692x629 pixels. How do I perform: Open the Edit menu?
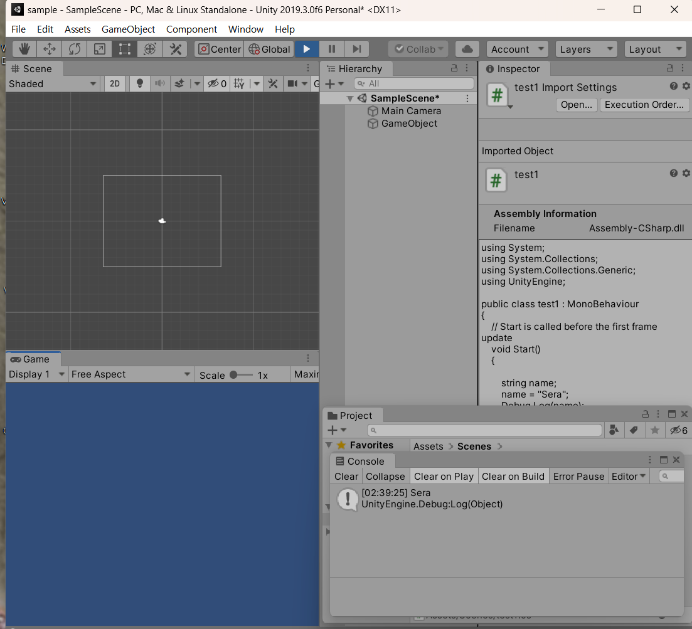(45, 29)
